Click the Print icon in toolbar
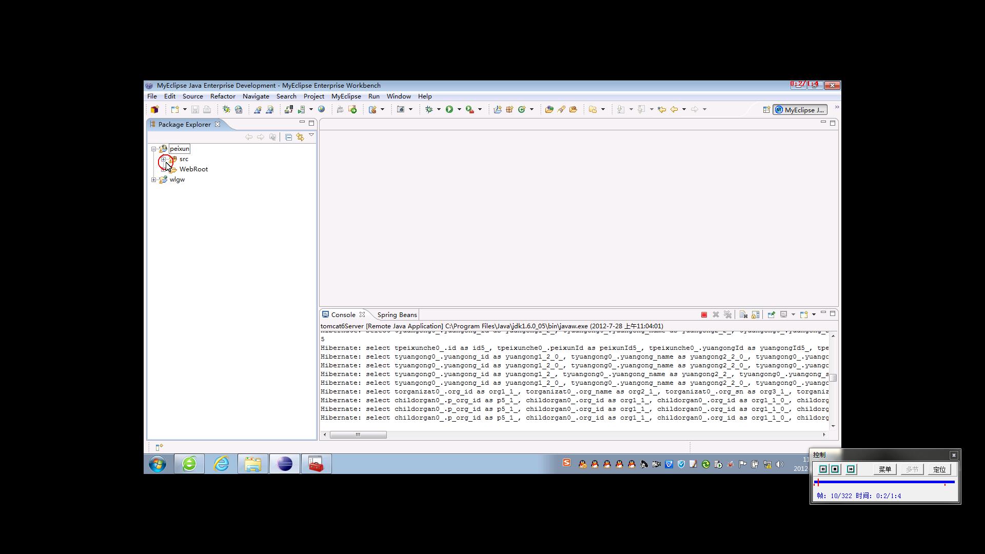Image resolution: width=985 pixels, height=554 pixels. [x=207, y=109]
